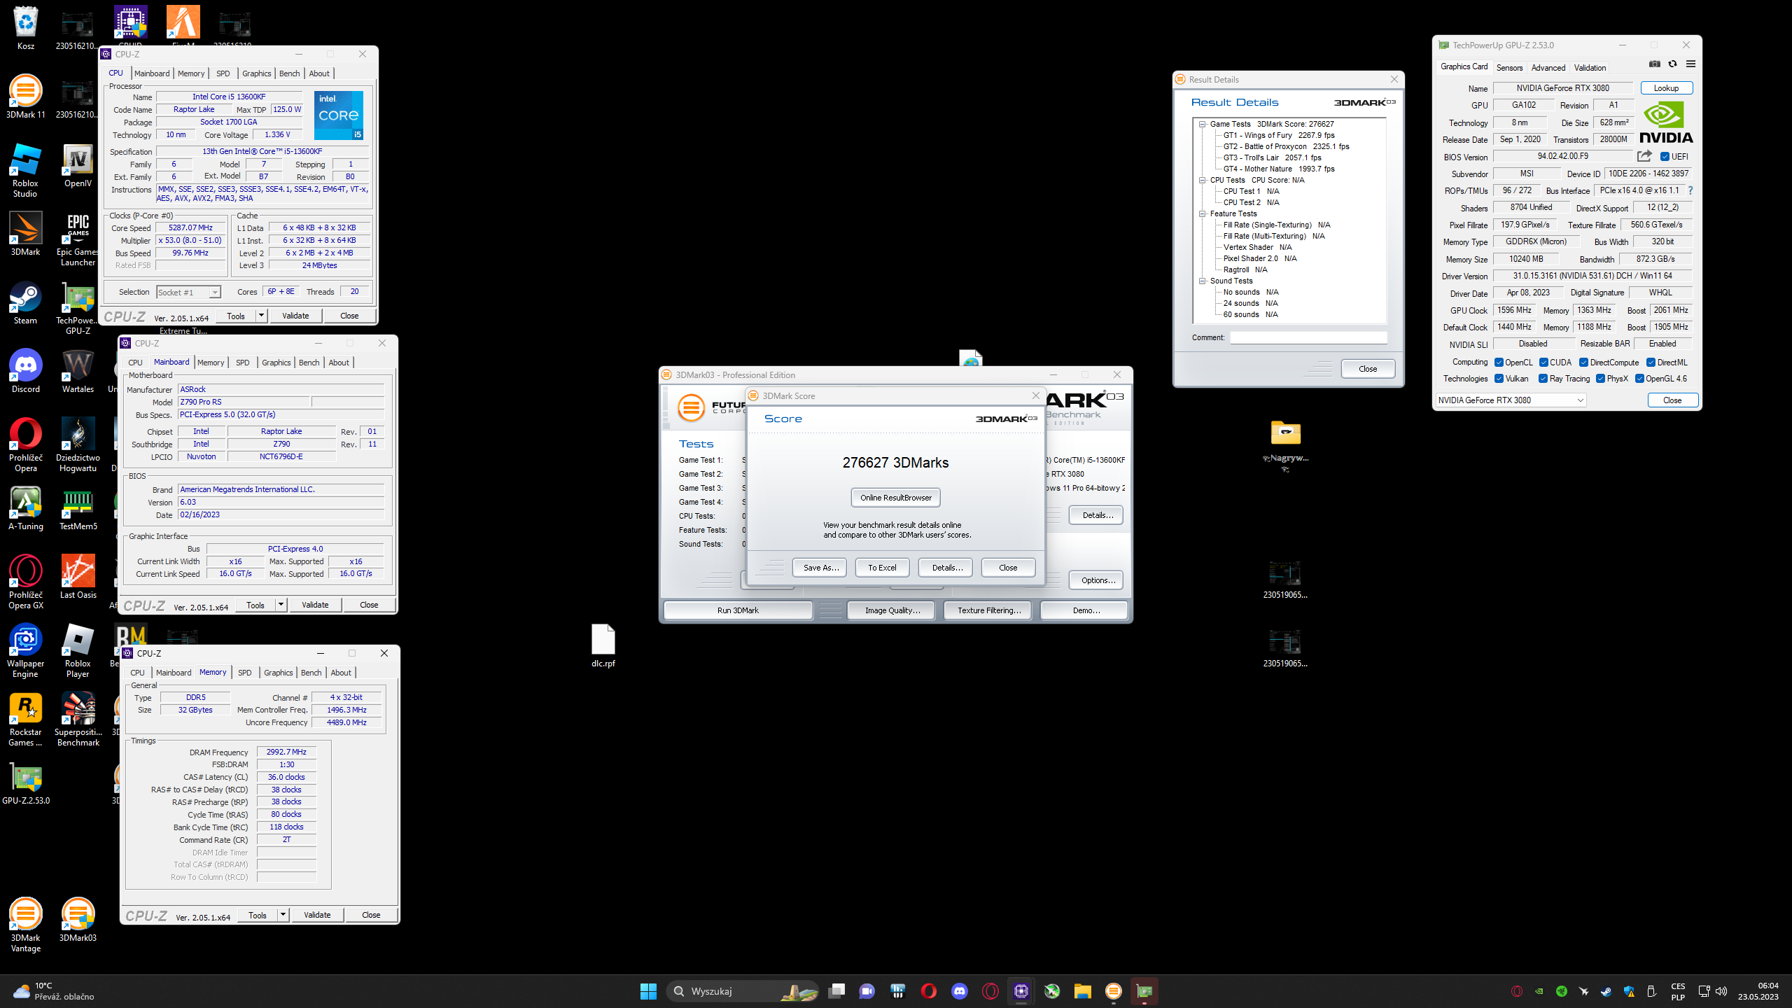
Task: Click the volume icon in system tray
Action: tap(1721, 991)
